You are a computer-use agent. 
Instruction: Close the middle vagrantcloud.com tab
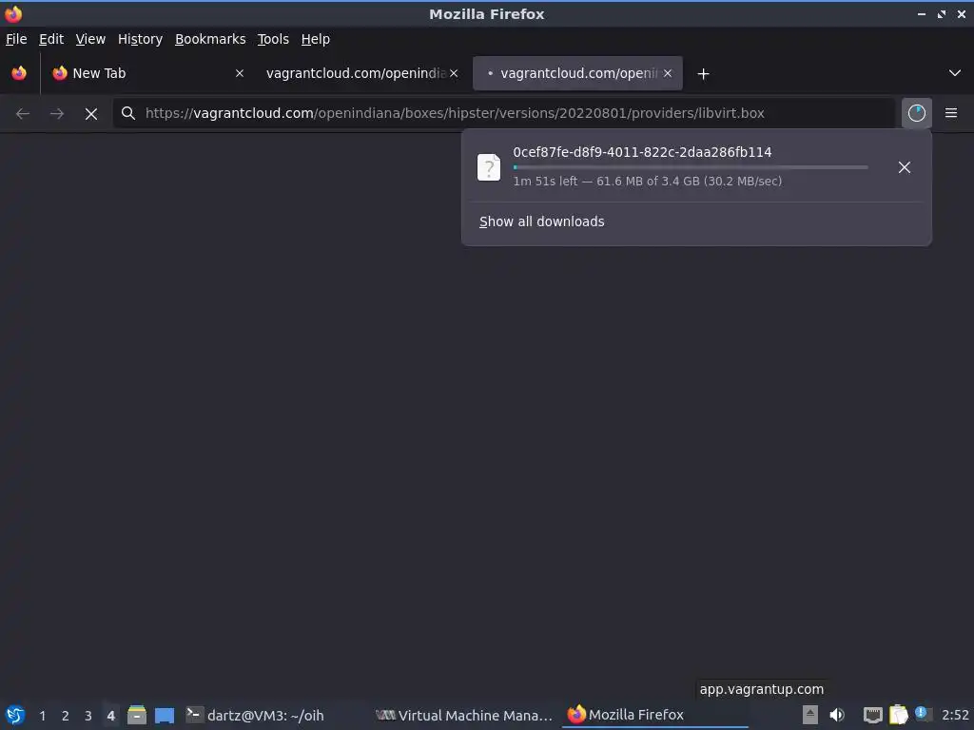(x=454, y=73)
